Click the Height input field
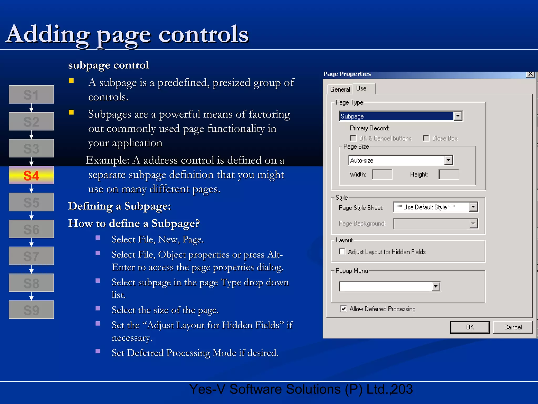The height and width of the screenshot is (404, 538). pos(449,174)
